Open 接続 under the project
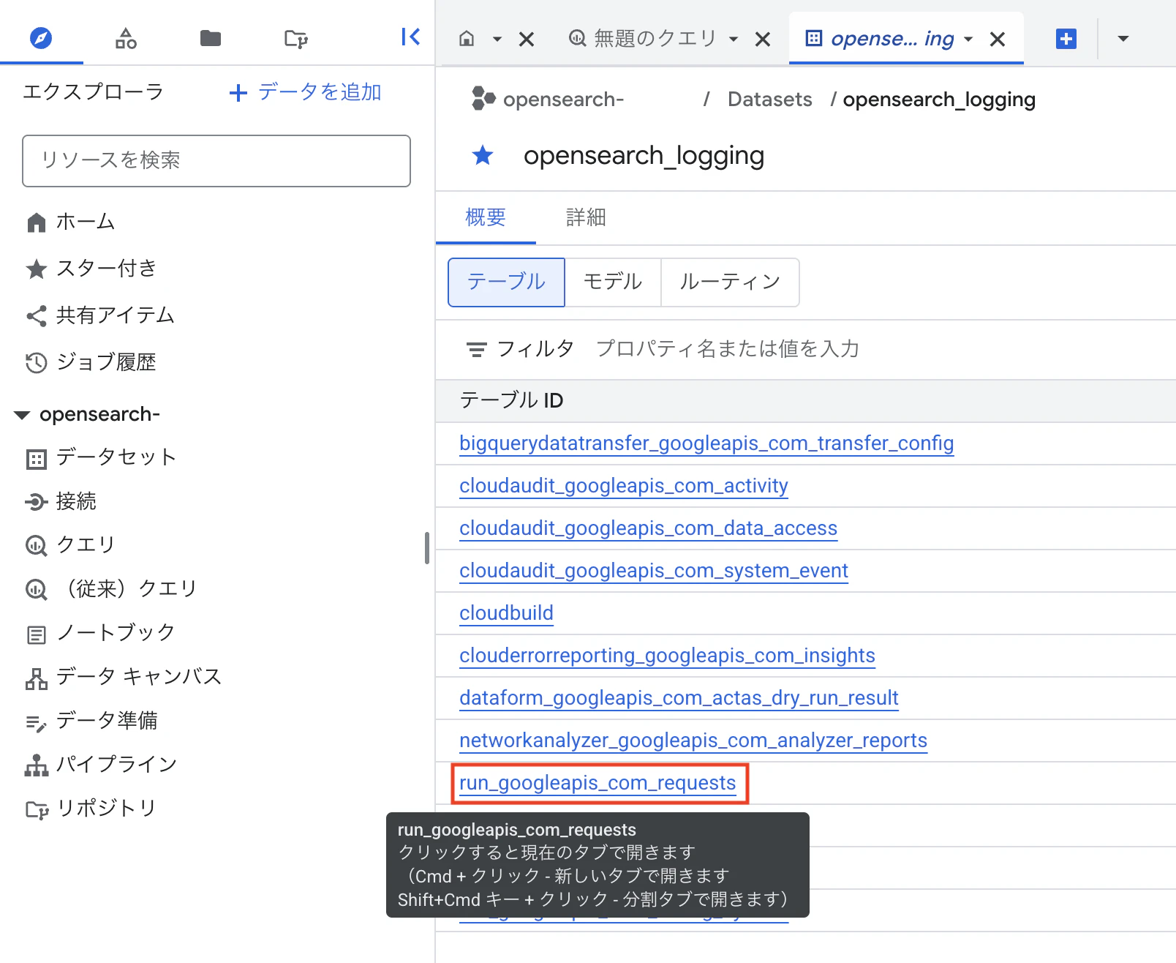Image resolution: width=1176 pixels, height=963 pixels. click(x=61, y=501)
